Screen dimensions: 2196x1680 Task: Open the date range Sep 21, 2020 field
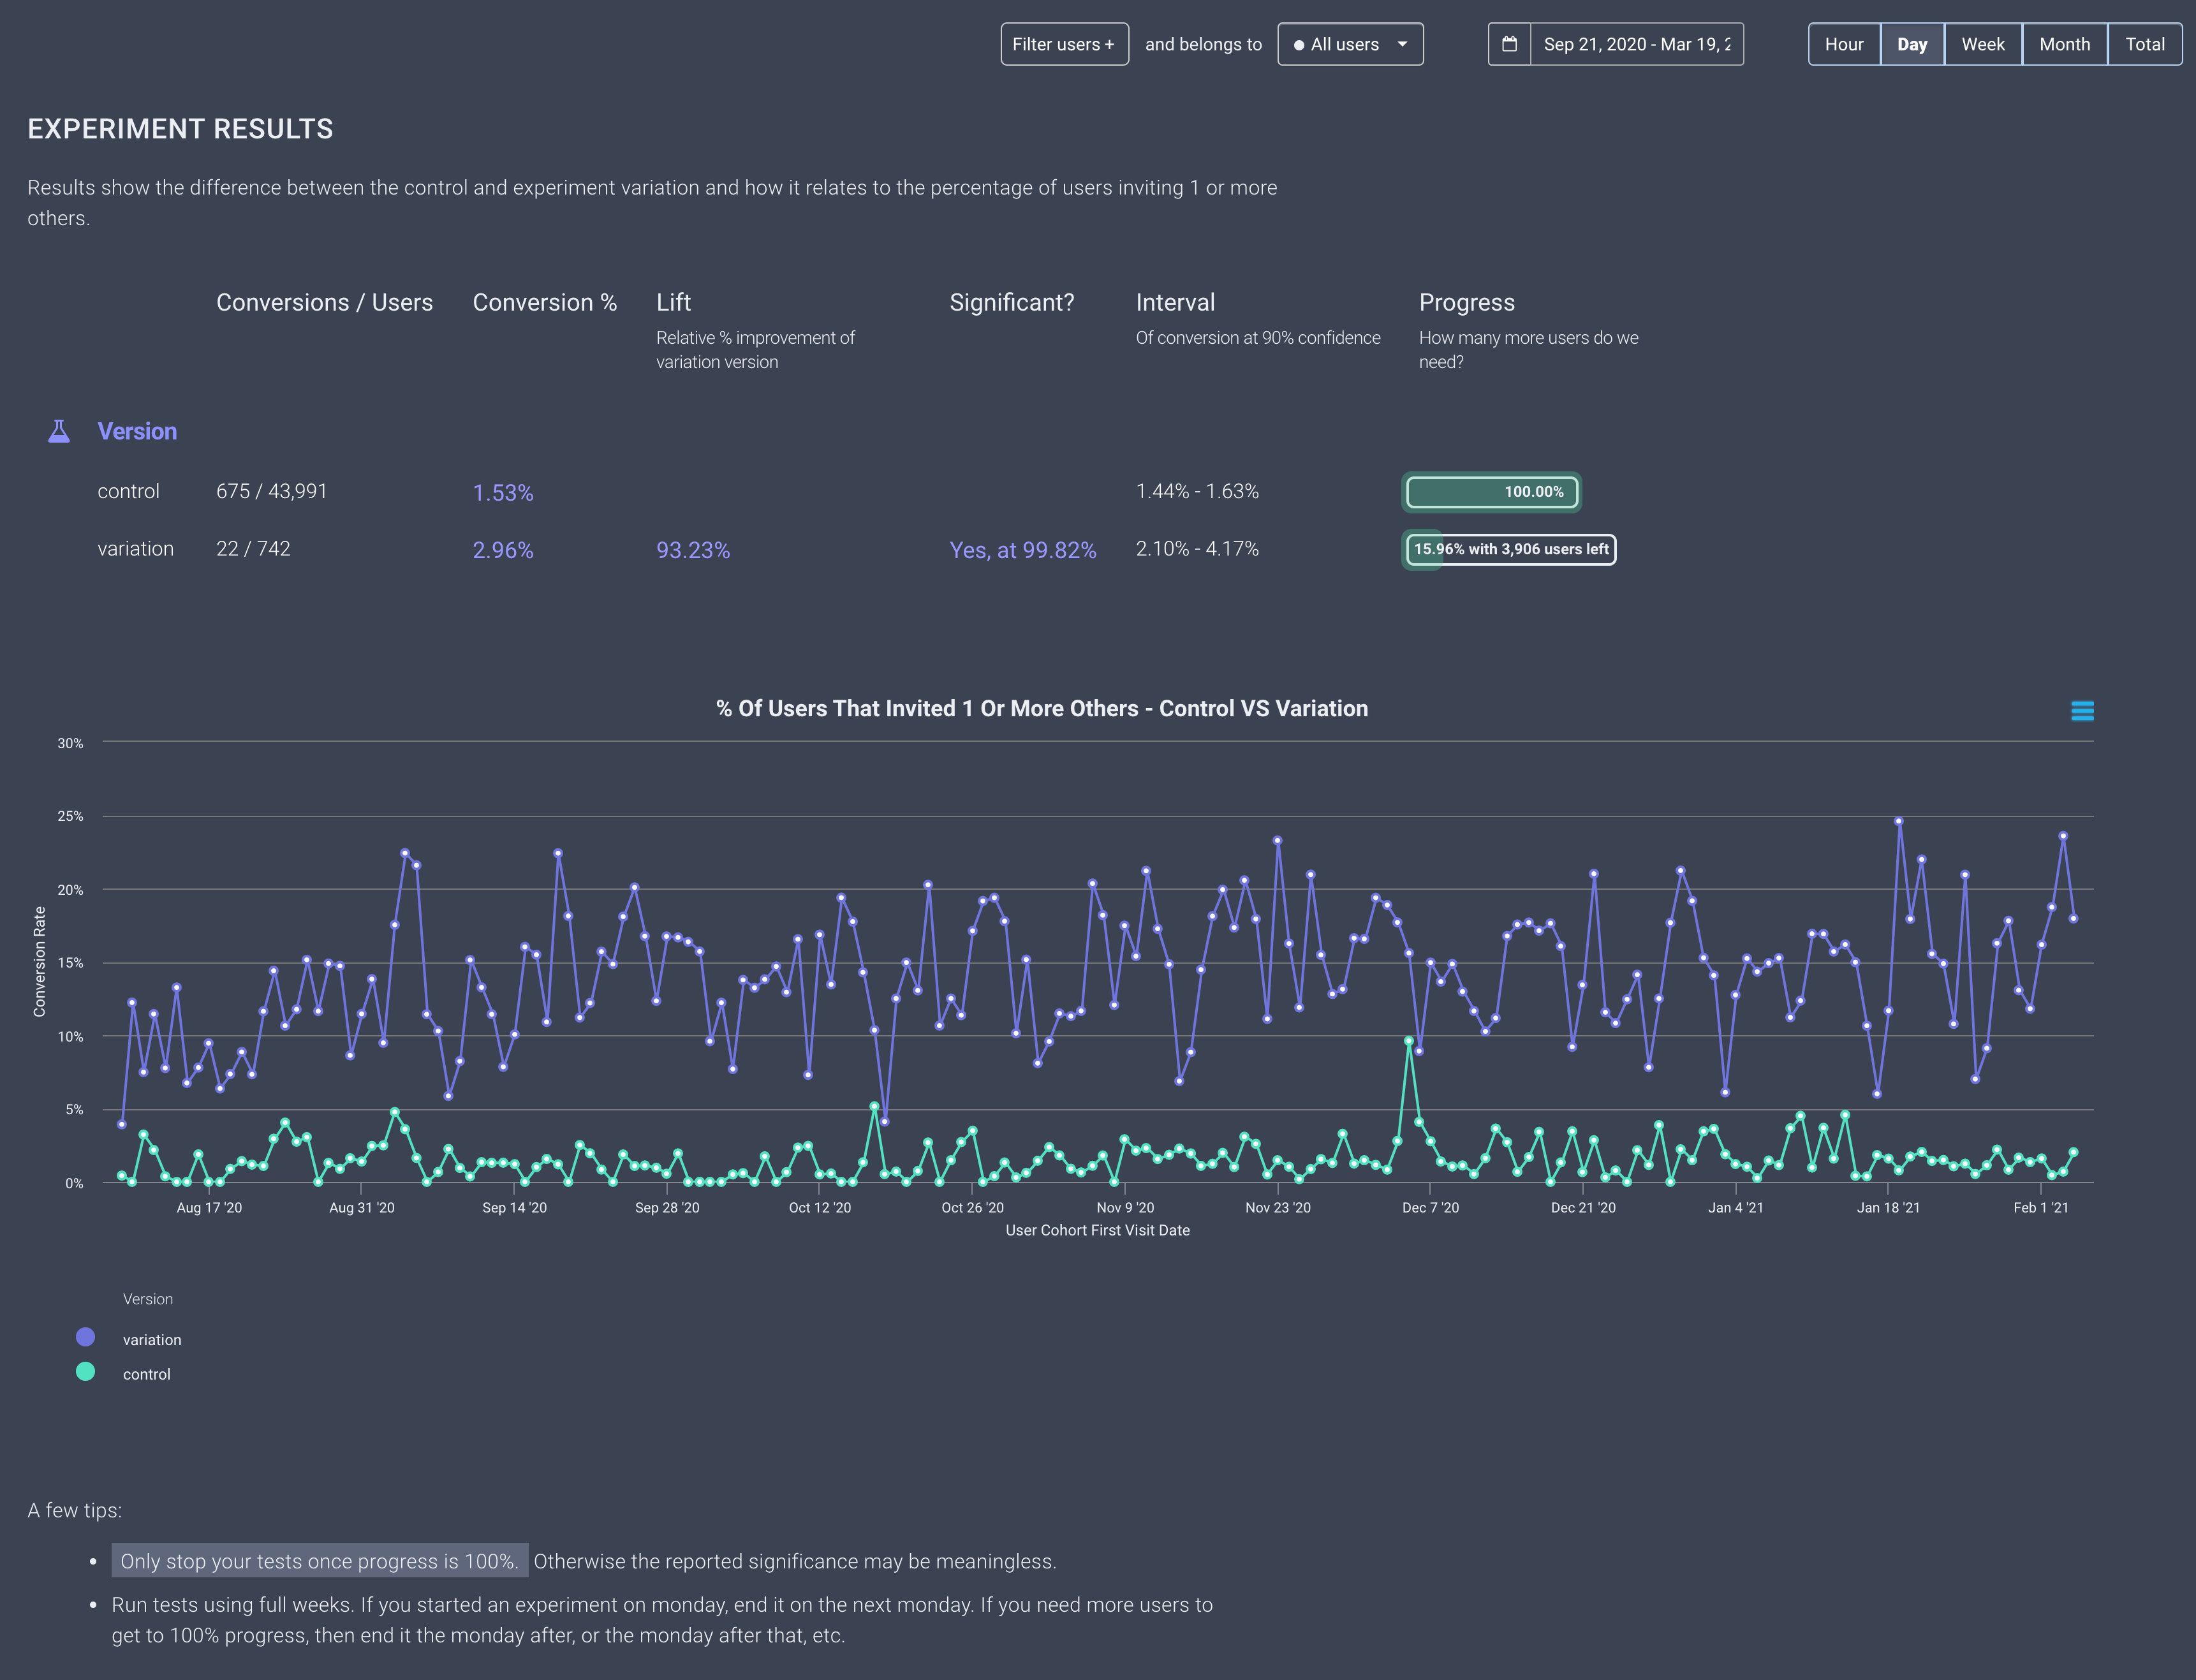click(x=1636, y=44)
